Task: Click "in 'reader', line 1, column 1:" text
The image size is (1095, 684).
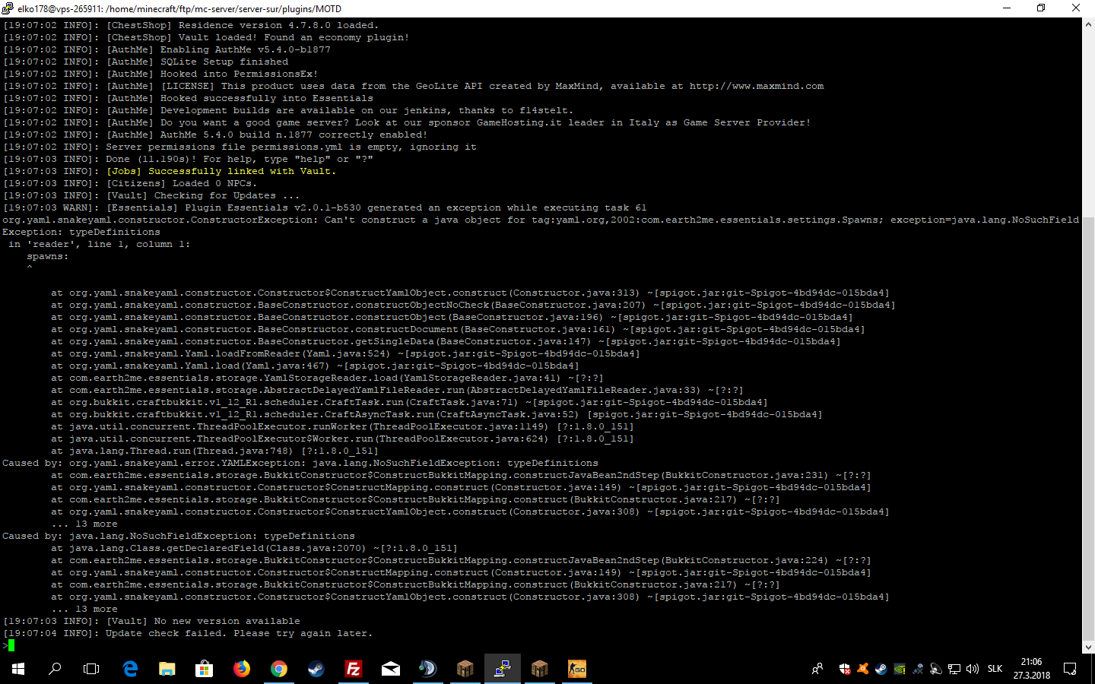Action: [x=100, y=244]
